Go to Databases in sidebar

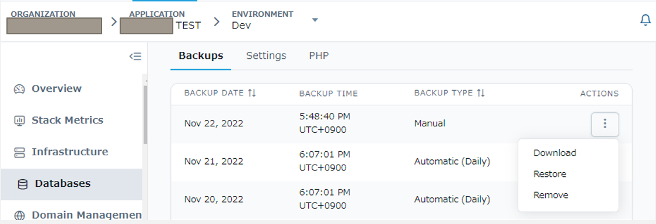63,183
